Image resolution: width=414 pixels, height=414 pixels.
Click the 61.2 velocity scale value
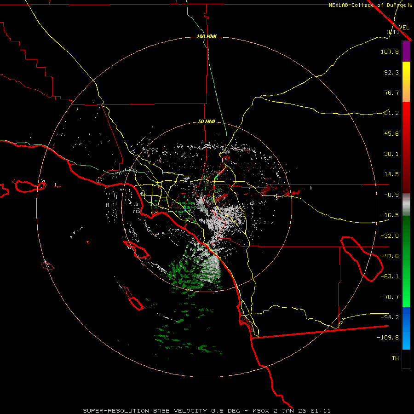(391, 113)
